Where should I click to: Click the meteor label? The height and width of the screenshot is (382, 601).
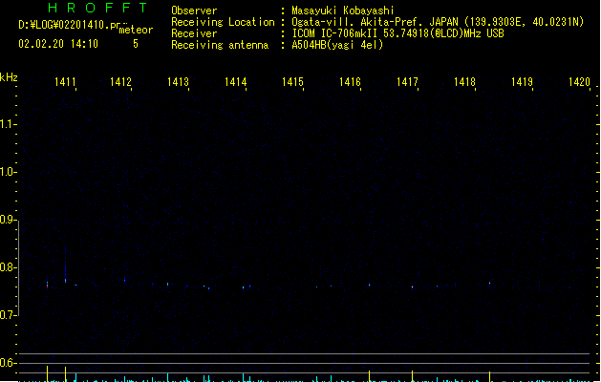coord(136,30)
